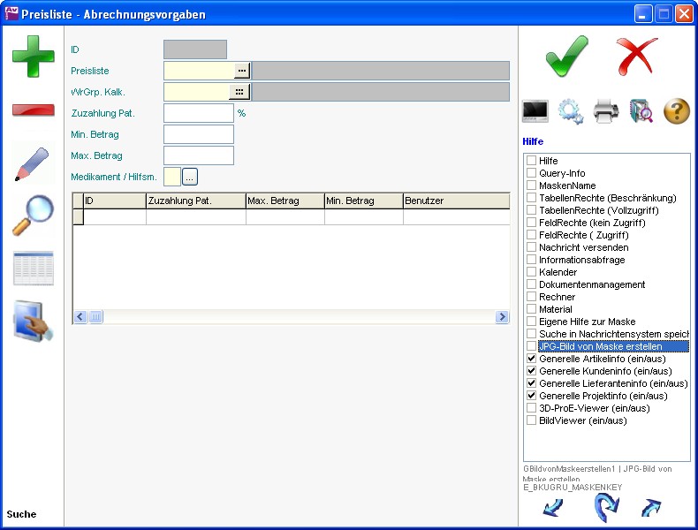698x530 pixels.
Task: Enable the Kalender checkbox
Action: 531,273
